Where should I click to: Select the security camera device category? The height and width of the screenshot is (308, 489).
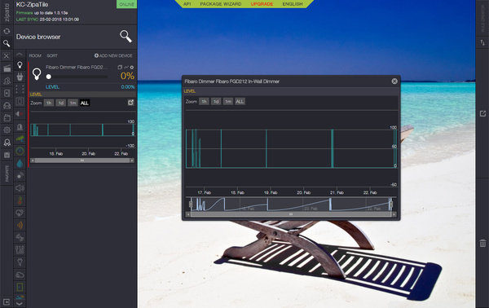pos(20,139)
